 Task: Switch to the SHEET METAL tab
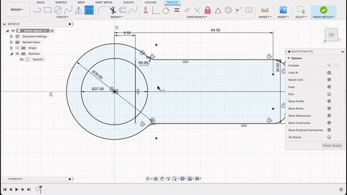point(104,2)
